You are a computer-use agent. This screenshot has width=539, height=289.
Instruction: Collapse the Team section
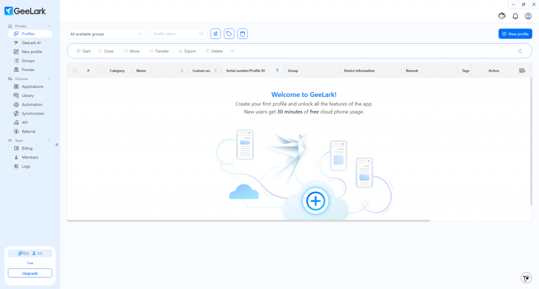coord(48,141)
